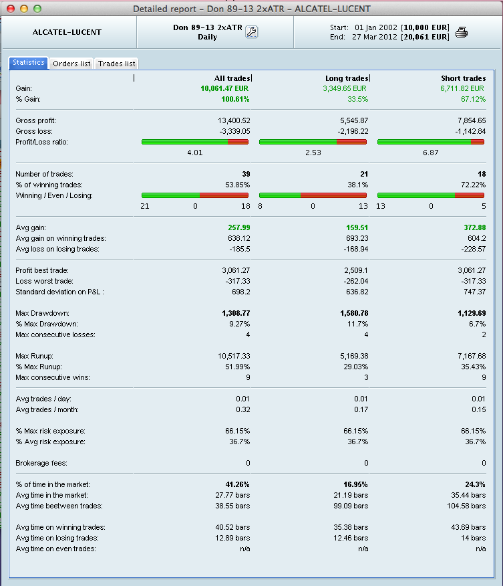Viewport: 503px width, 586px height.
Task: Click the % Avg risk exposure label
Action: click(50, 442)
